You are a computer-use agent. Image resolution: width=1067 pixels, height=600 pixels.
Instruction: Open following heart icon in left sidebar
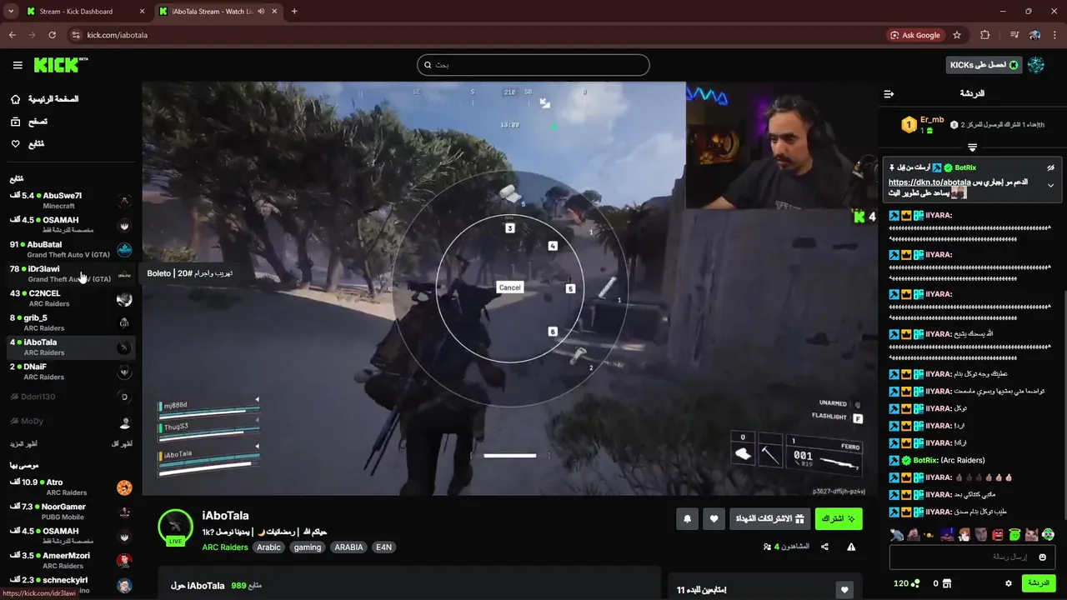pos(16,144)
